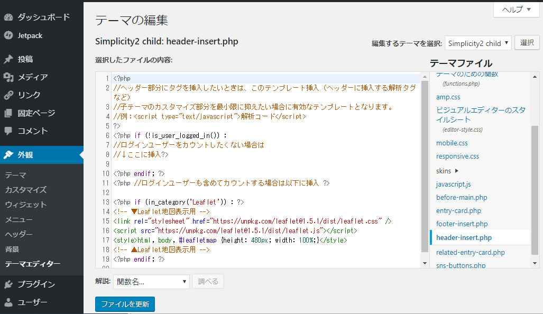Expand the ヘルプ dropdown tab
Viewport: 543px width, 314px height.
tap(517, 10)
